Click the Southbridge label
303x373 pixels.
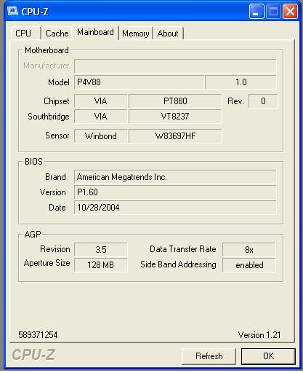pos(49,117)
